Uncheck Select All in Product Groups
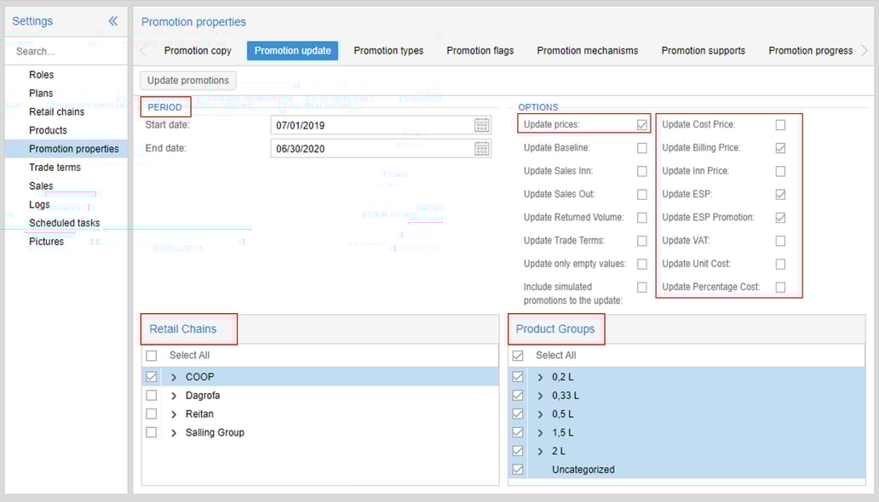 pyautogui.click(x=518, y=356)
